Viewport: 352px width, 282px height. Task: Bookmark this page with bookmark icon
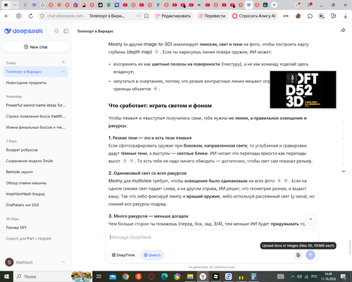click(146, 16)
